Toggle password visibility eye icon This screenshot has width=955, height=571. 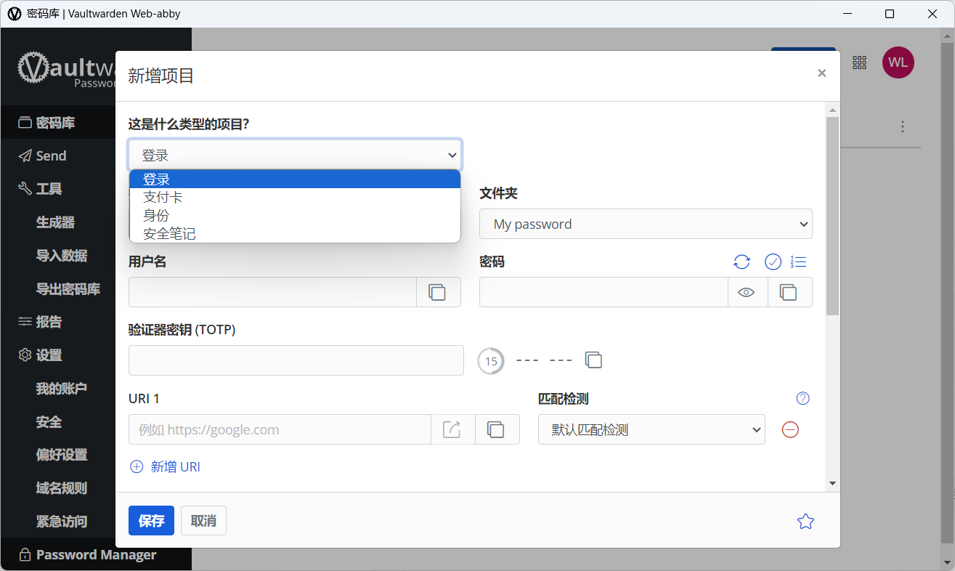(747, 292)
